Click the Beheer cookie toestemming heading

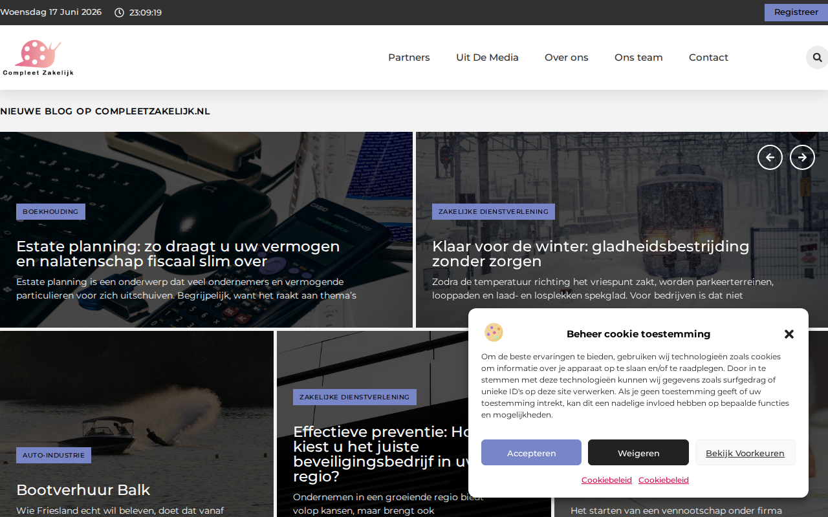pos(638,334)
